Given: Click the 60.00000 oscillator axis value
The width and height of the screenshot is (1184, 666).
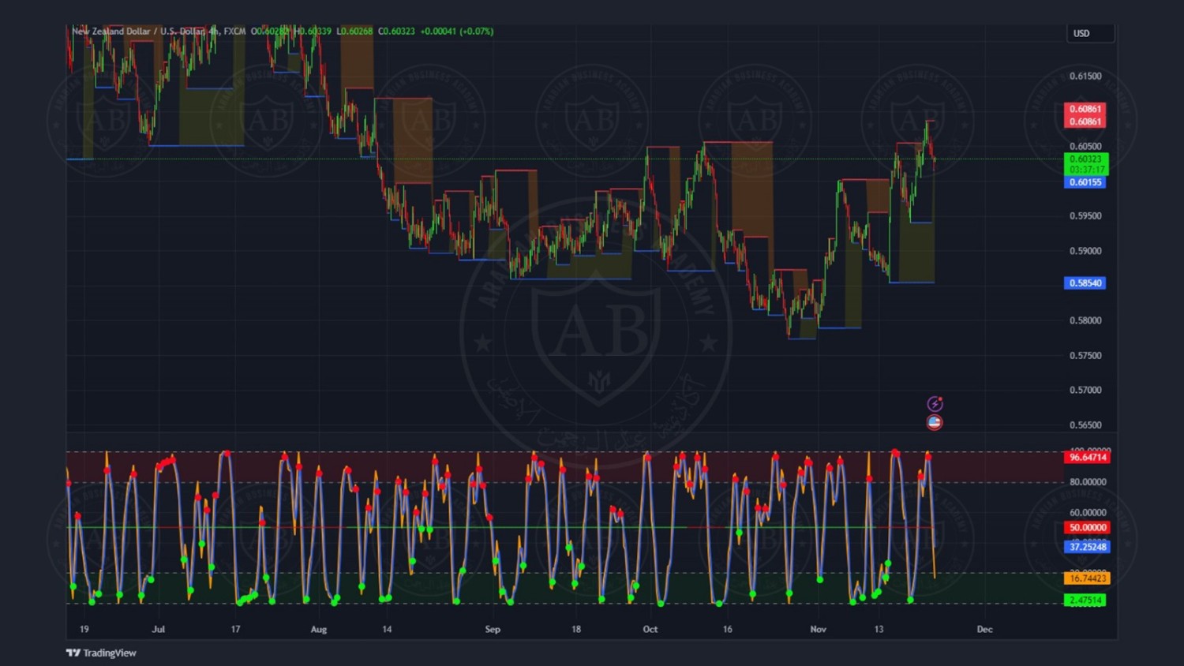Looking at the screenshot, I should [x=1088, y=513].
